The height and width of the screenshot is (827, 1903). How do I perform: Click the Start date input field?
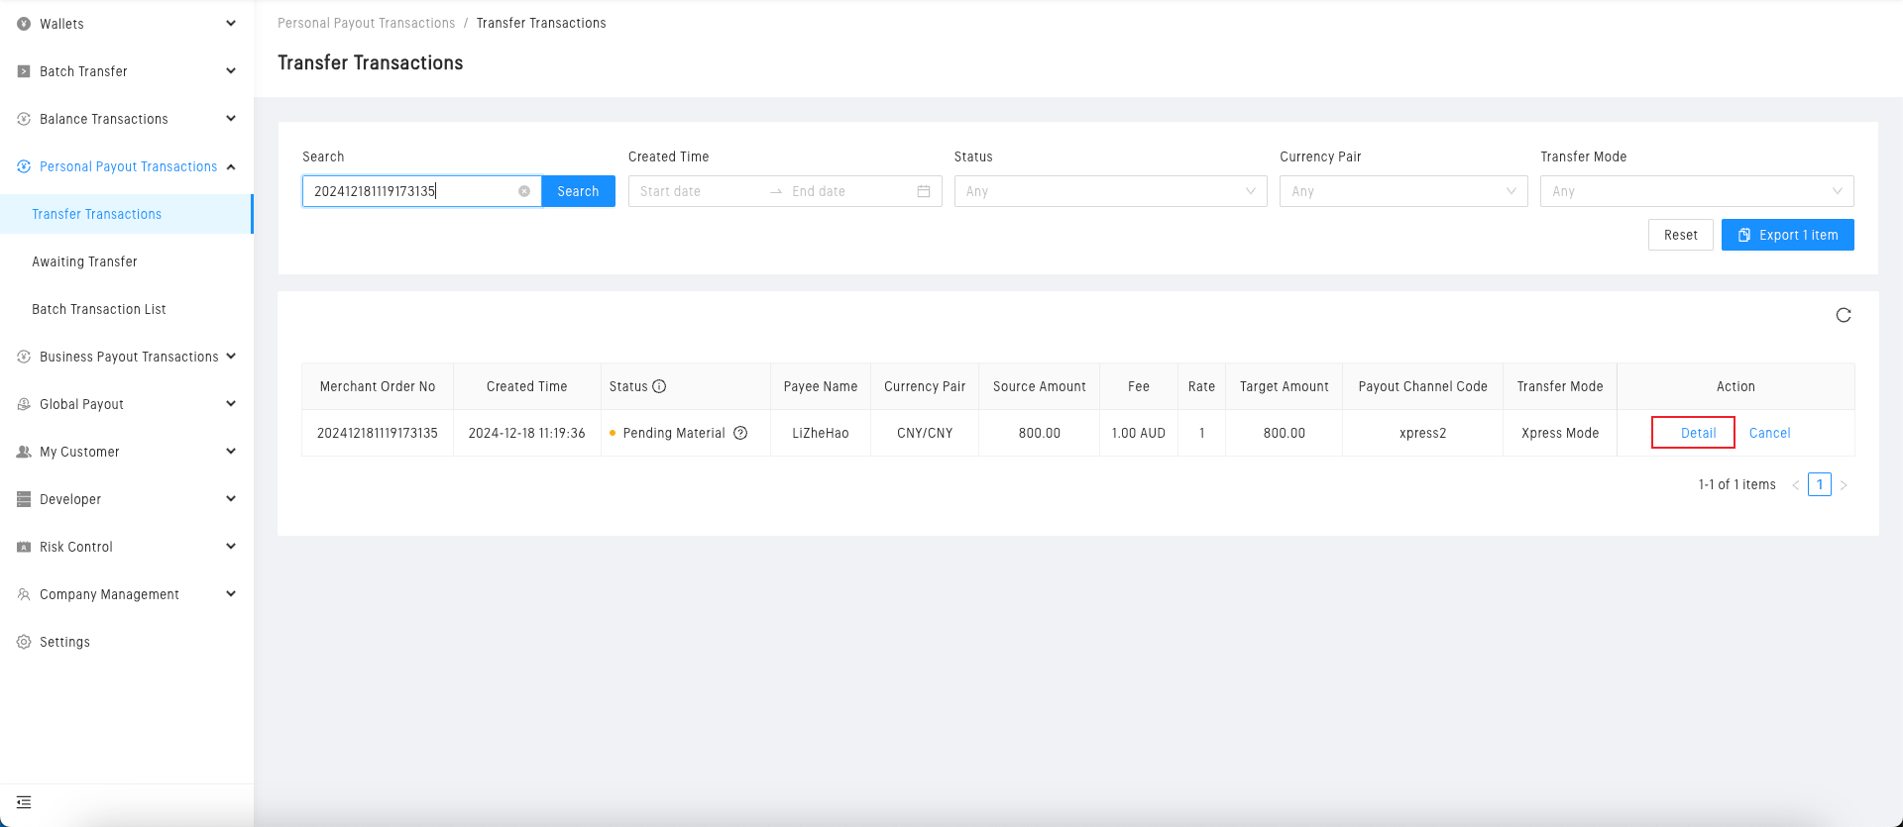(694, 191)
